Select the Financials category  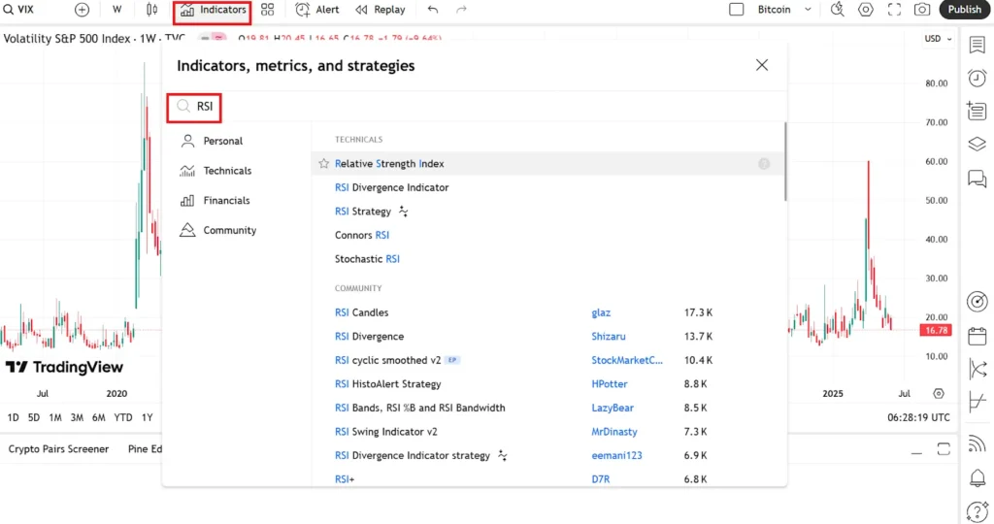[x=215, y=200]
